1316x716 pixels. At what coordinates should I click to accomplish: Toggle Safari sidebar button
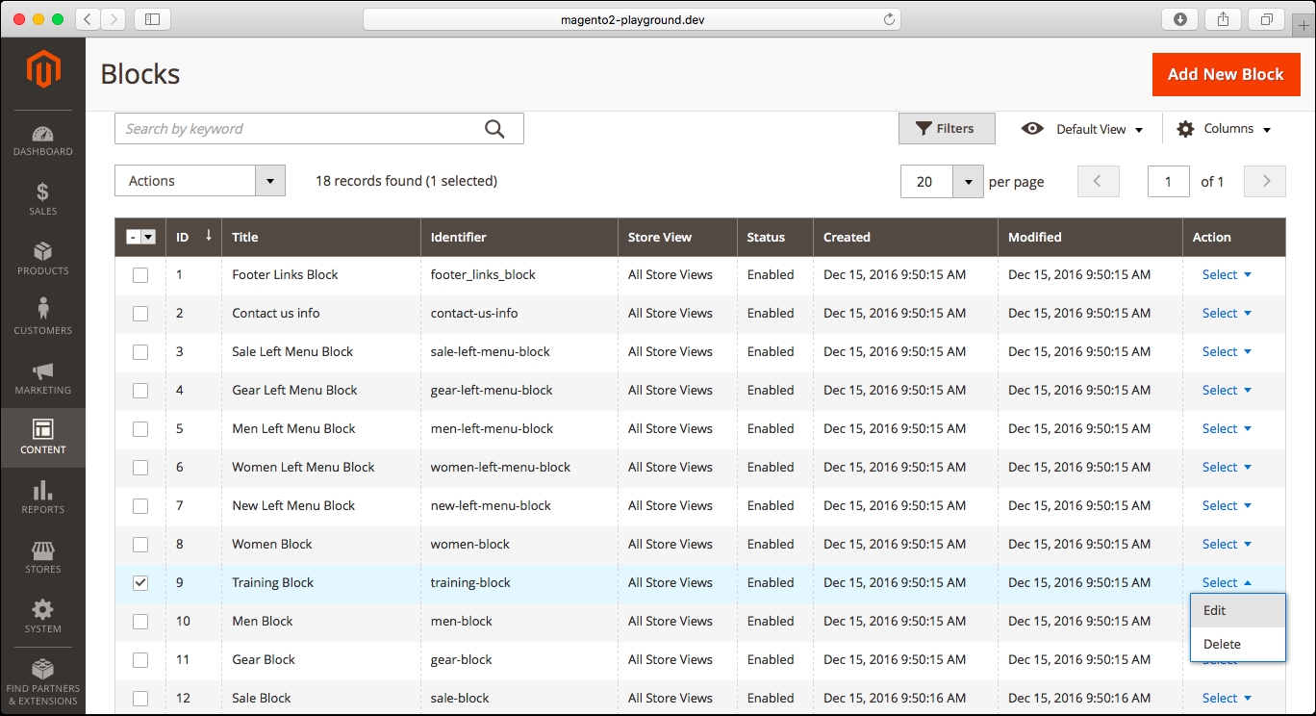coord(152,19)
